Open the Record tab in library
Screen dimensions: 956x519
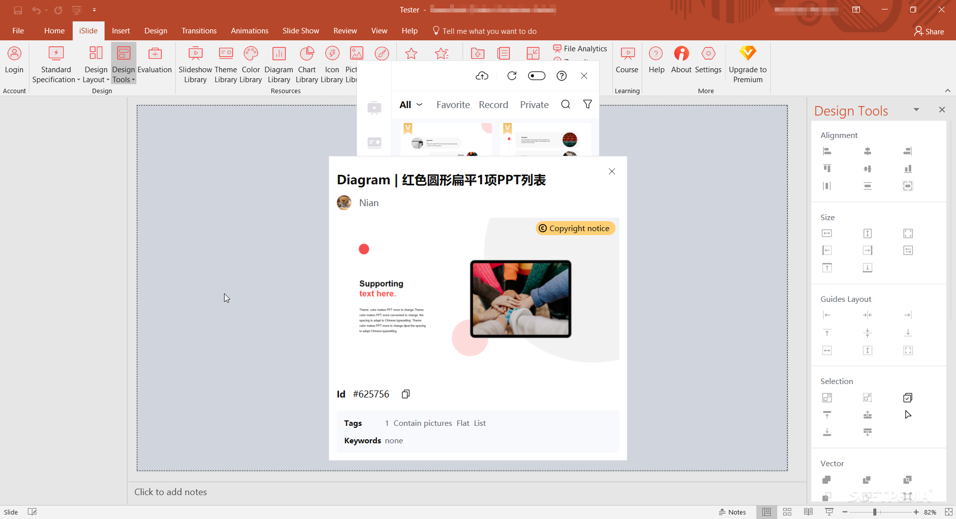(x=493, y=105)
